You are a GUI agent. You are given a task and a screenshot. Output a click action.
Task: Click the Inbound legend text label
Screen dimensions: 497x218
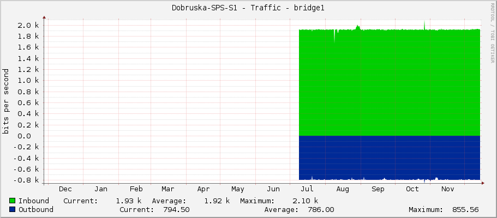pyautogui.click(x=34, y=201)
